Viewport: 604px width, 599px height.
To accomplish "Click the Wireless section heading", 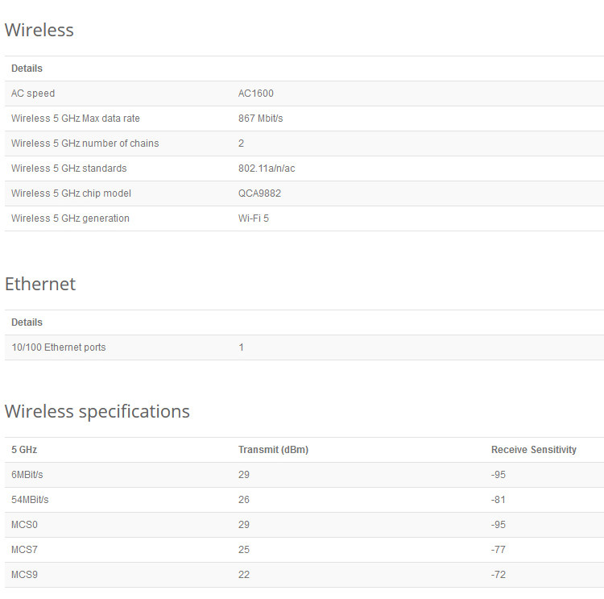I will [39, 31].
